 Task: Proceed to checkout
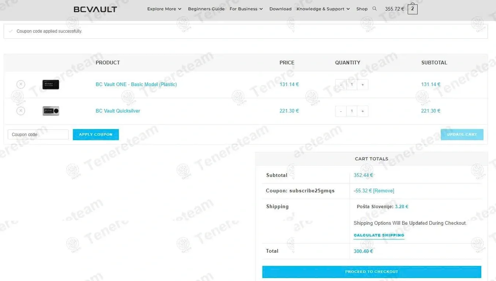[372, 272]
